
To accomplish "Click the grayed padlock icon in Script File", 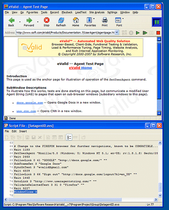I will [84, 137].
